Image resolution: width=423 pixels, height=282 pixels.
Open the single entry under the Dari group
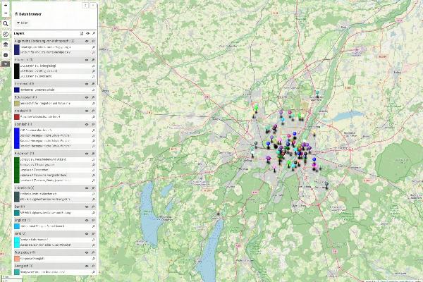tap(45, 213)
